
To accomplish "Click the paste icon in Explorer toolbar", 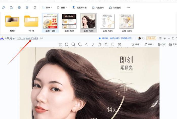I will [11, 8].
